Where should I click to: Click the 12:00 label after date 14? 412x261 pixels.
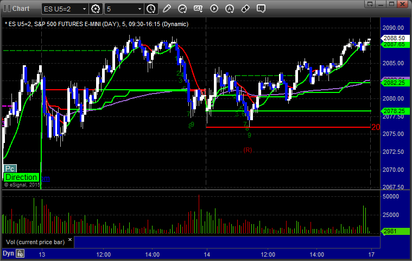268,254
